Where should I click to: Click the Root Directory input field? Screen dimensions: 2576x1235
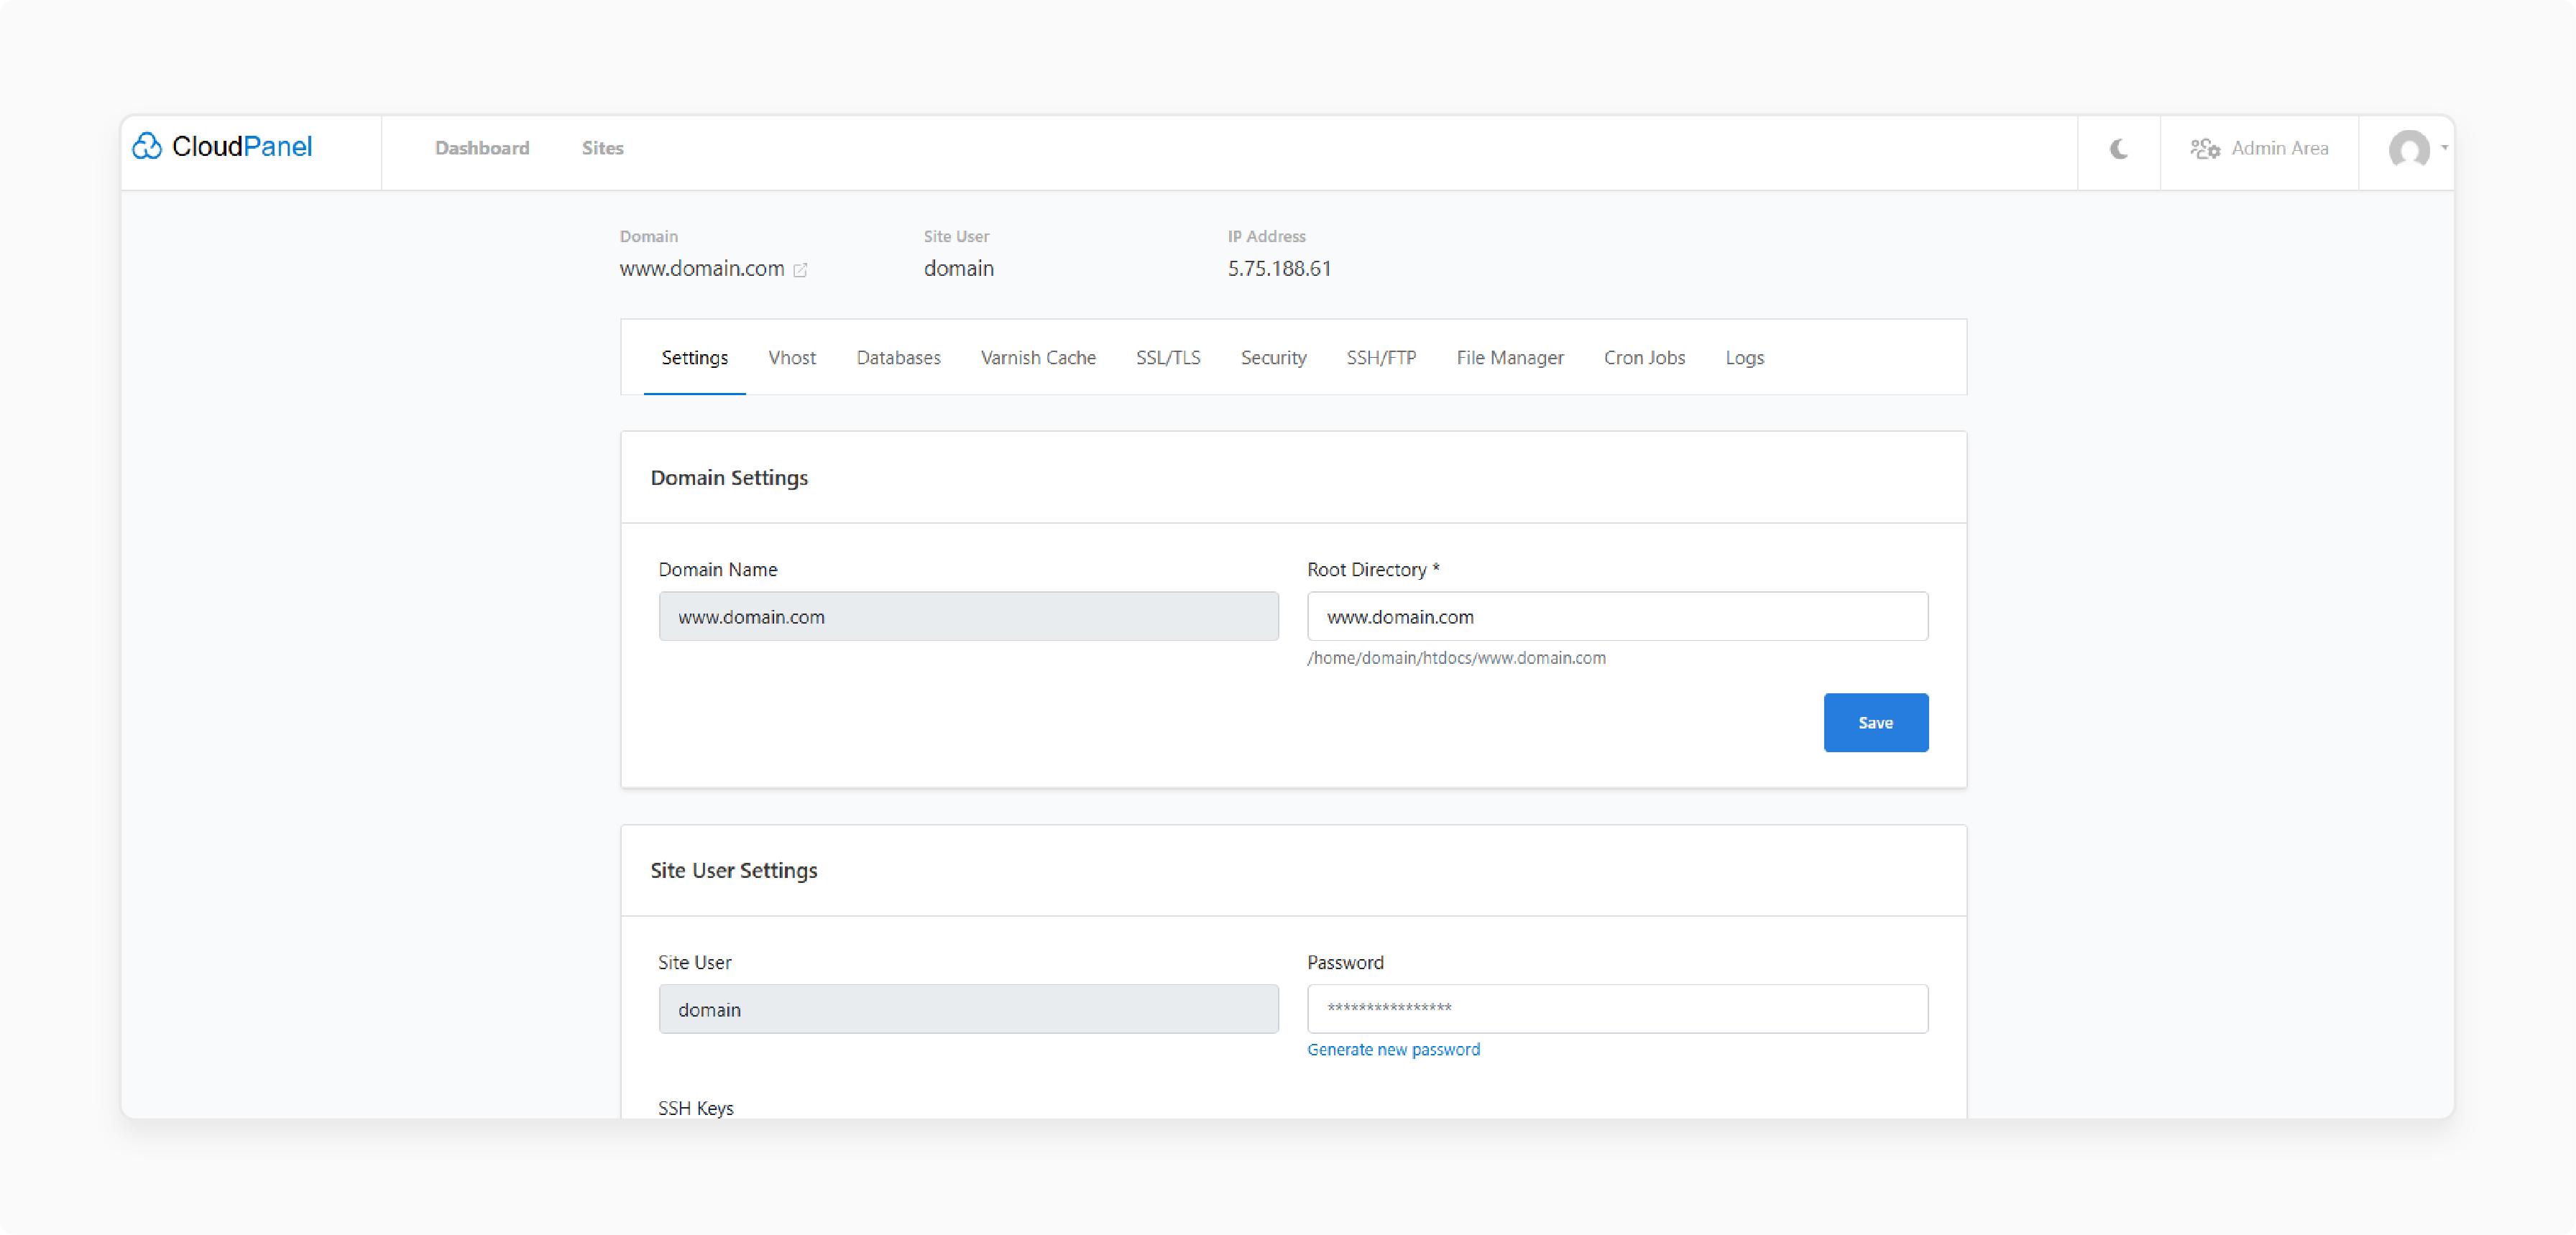[x=1617, y=616]
